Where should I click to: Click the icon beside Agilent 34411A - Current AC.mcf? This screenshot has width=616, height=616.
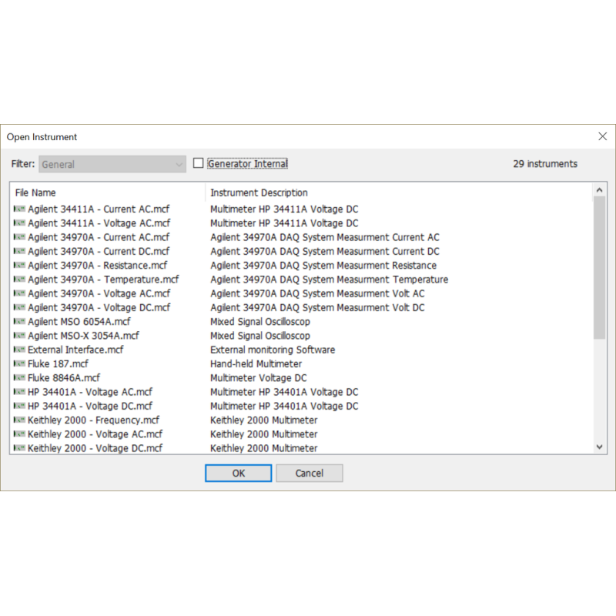(20, 209)
